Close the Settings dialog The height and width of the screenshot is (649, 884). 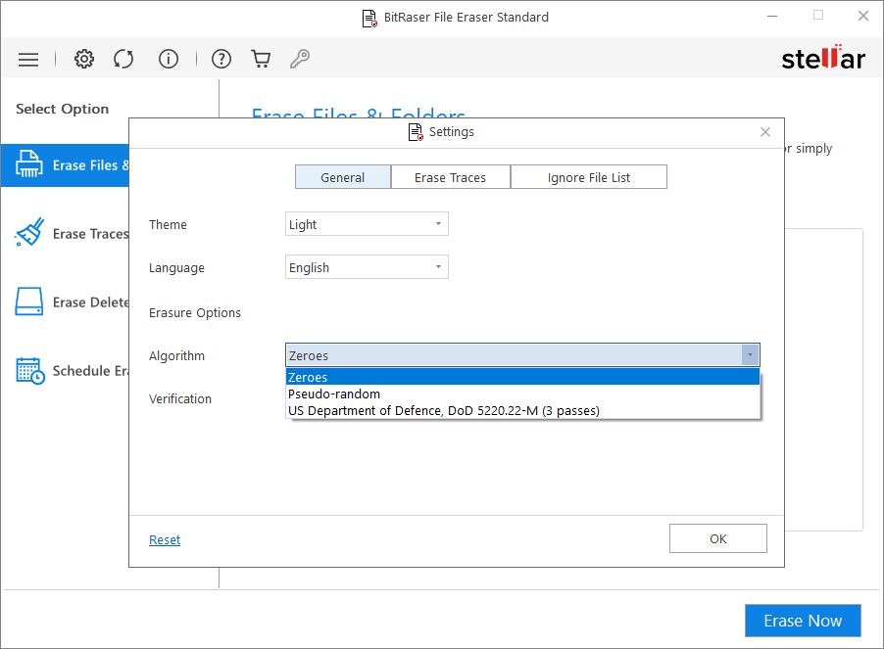(765, 132)
